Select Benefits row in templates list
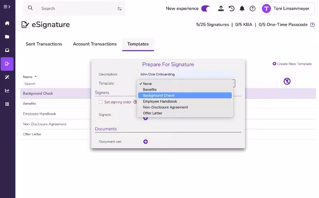Viewport: 319px width, 198px height. (x=55, y=104)
